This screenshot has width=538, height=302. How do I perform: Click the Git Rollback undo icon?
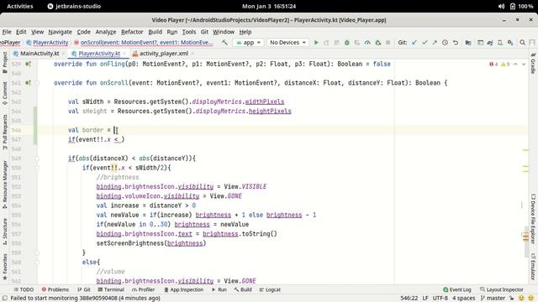tap(456, 43)
